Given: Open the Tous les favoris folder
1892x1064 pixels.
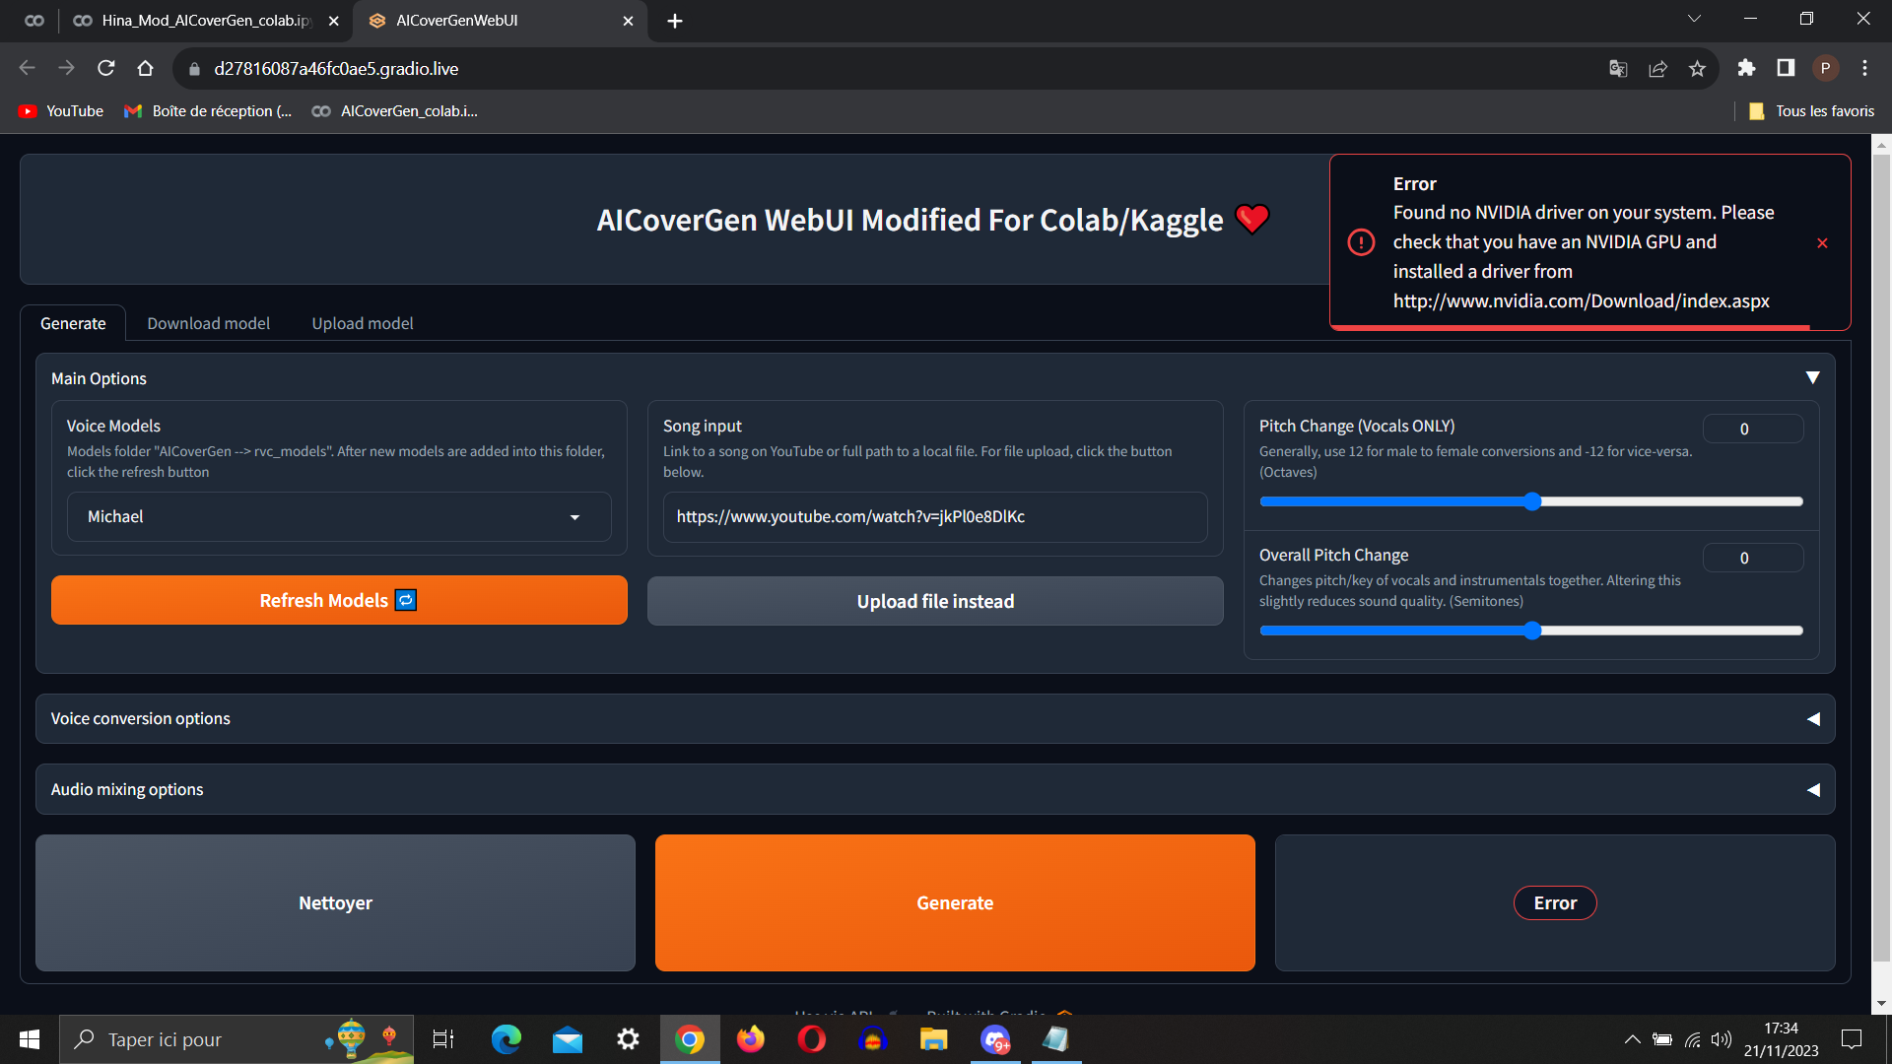Looking at the screenshot, I should [x=1811, y=111].
